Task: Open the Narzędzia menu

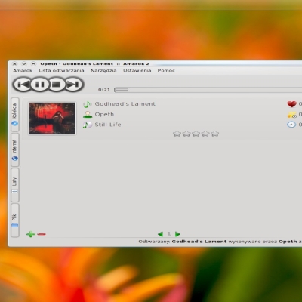Action: pos(103,70)
